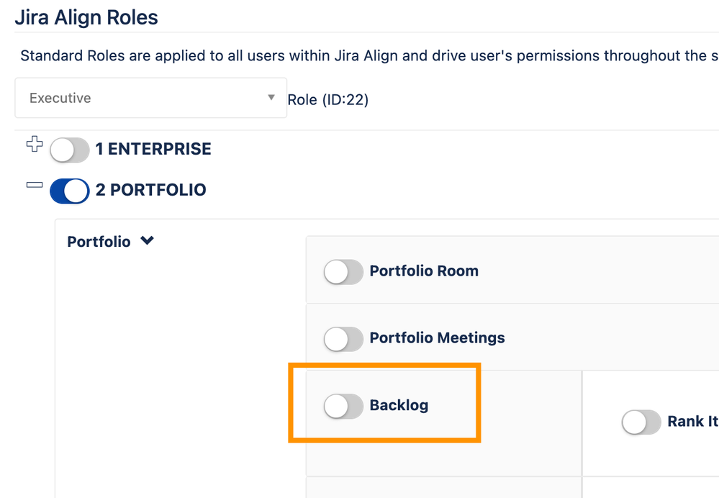
Task: Click the Portfolio Meetings label
Action: point(437,338)
